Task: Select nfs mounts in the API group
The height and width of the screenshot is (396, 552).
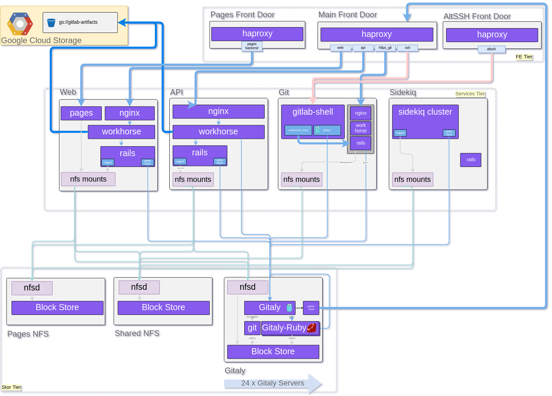Action: click(193, 180)
